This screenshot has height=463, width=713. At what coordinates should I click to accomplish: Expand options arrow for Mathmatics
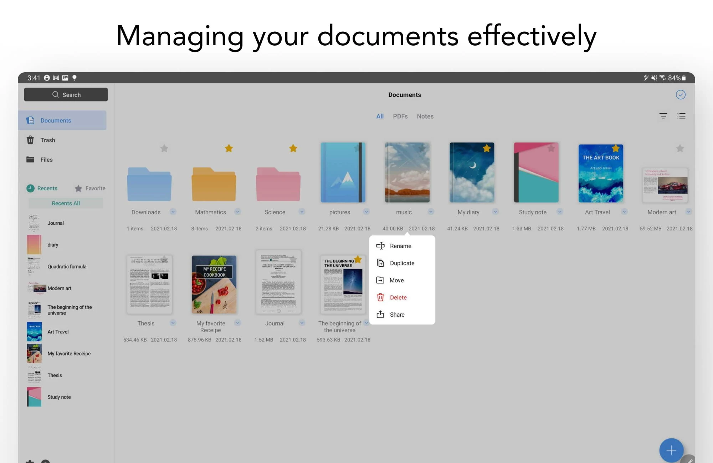click(237, 212)
